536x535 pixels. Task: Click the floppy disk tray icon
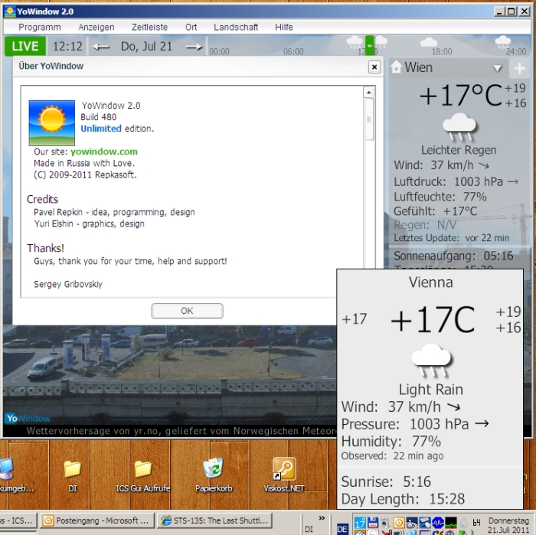pos(373,523)
